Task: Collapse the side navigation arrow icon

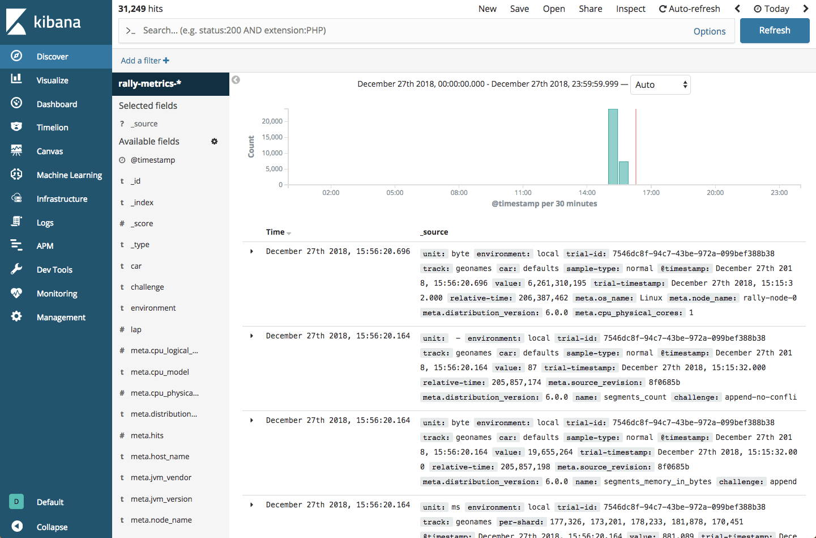Action: (17, 527)
